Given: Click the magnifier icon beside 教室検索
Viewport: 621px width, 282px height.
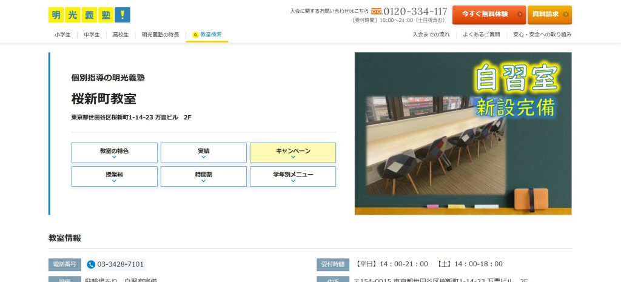Looking at the screenshot, I should (x=195, y=35).
